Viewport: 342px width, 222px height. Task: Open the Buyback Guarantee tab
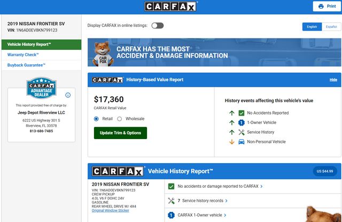(27, 65)
